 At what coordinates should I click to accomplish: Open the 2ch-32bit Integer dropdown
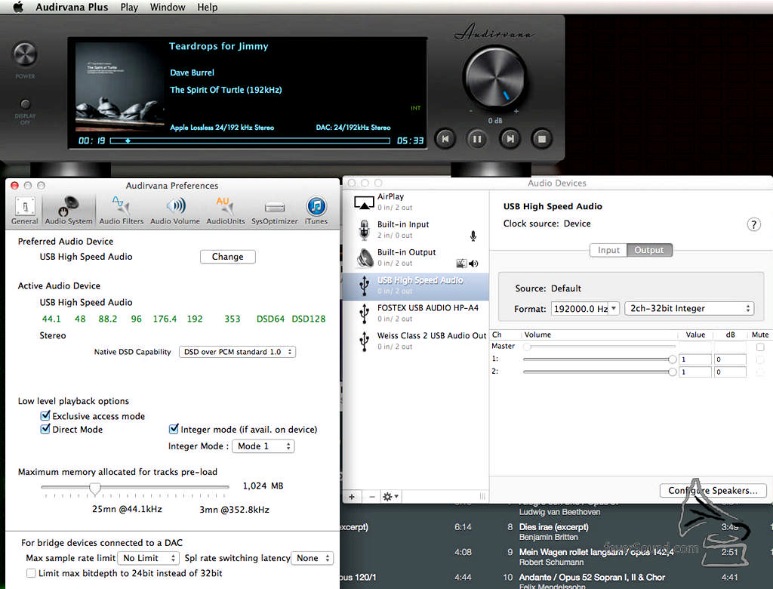(689, 308)
